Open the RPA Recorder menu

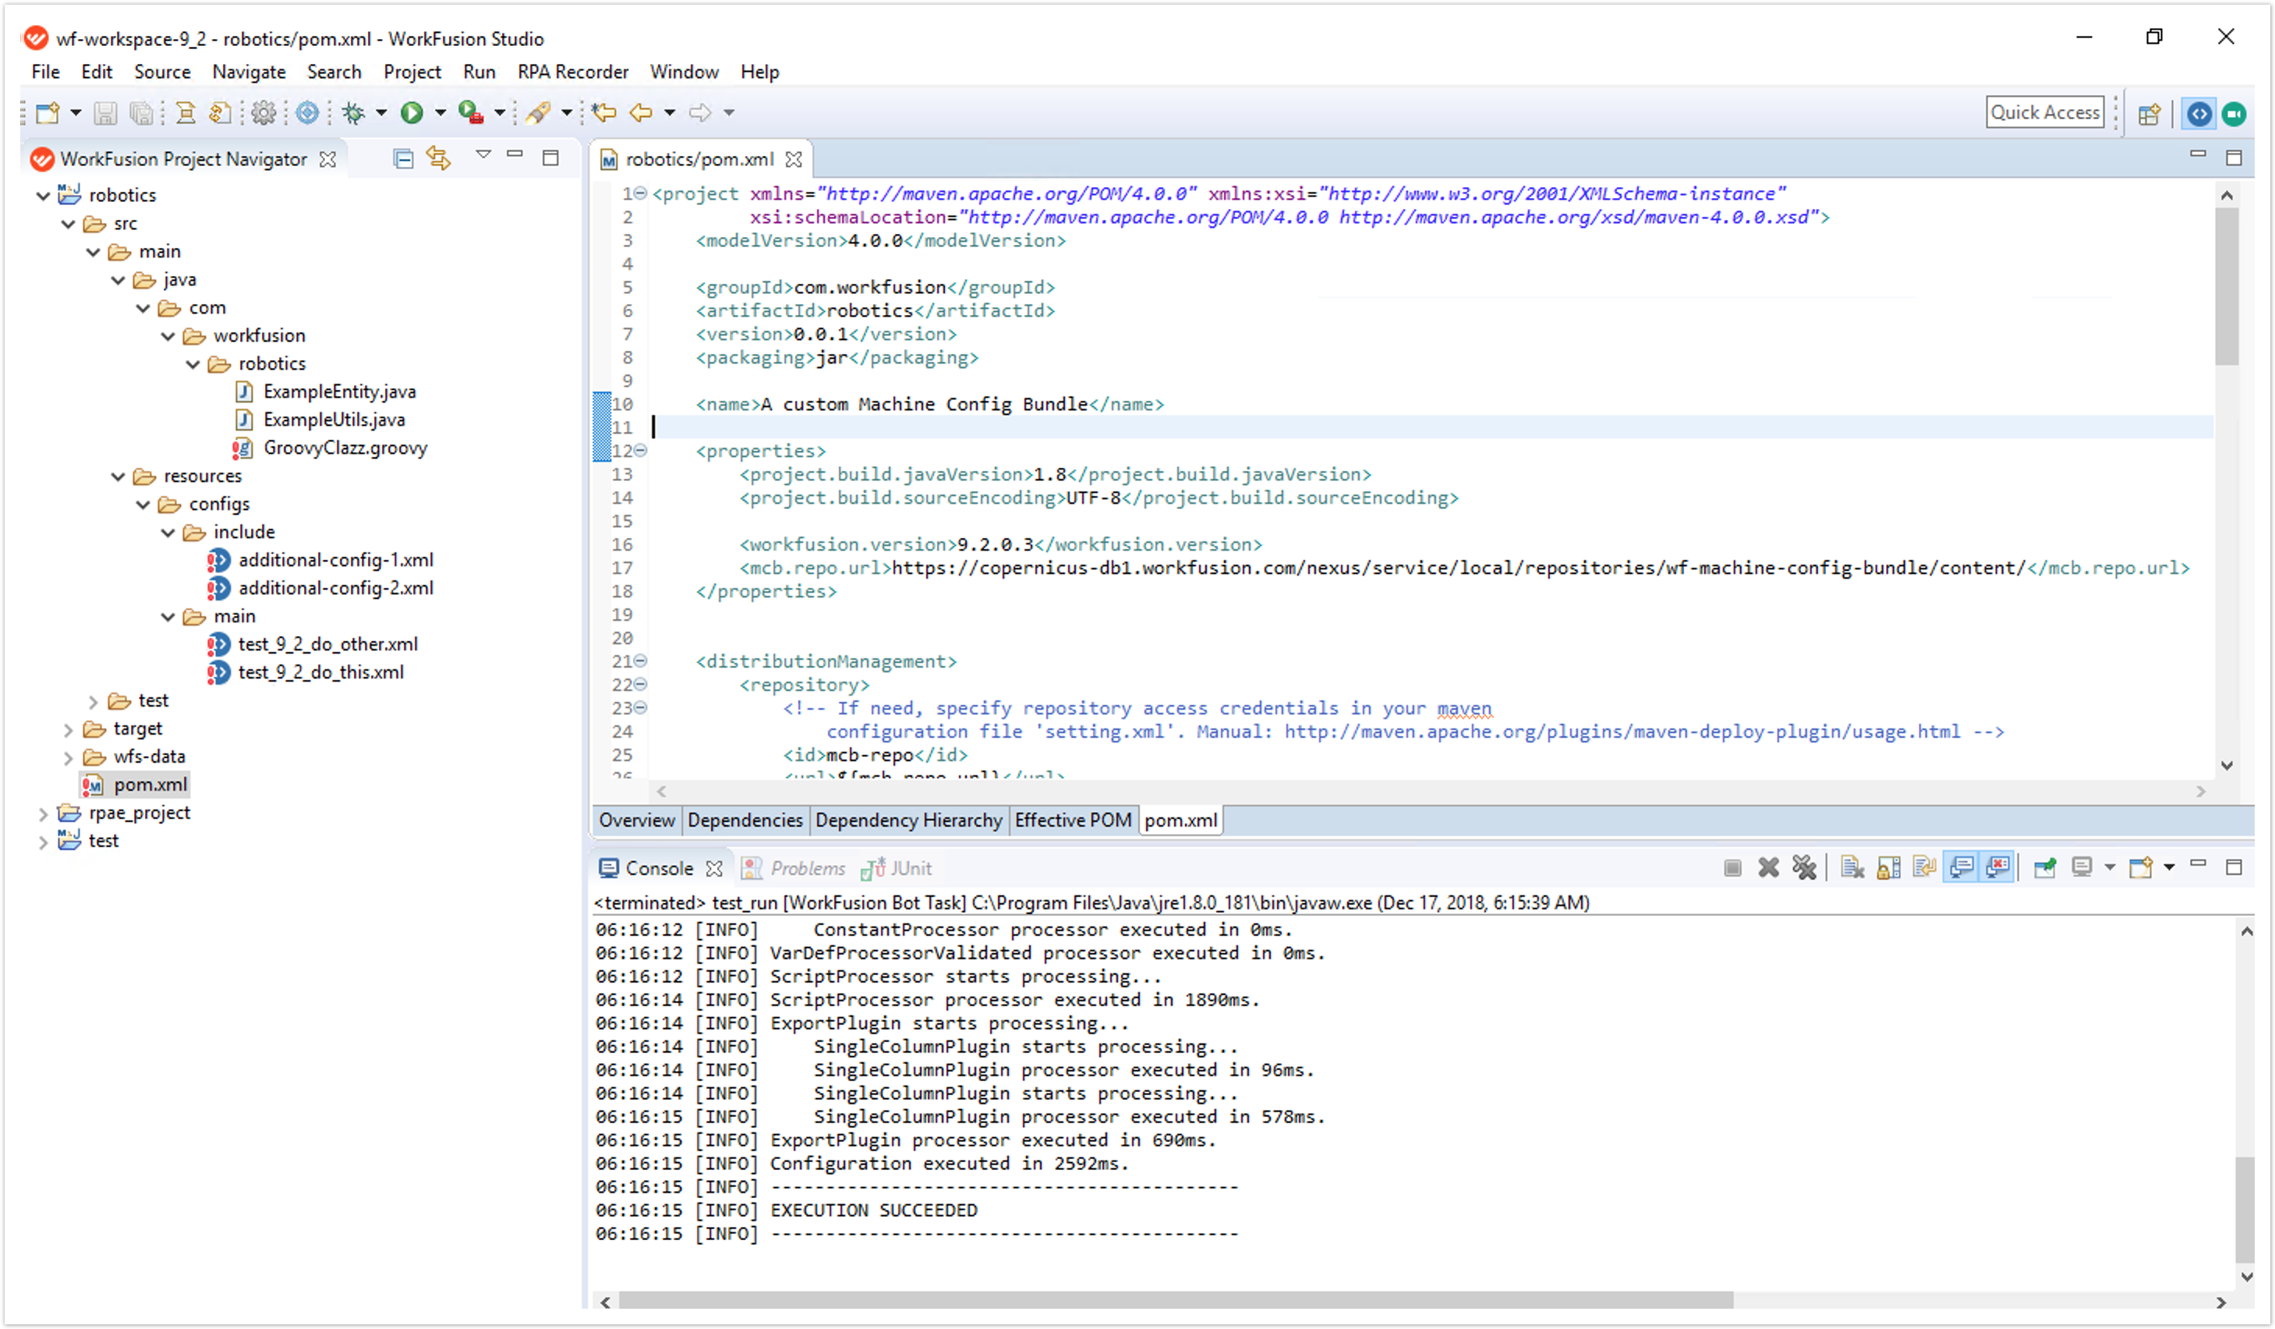tap(572, 73)
